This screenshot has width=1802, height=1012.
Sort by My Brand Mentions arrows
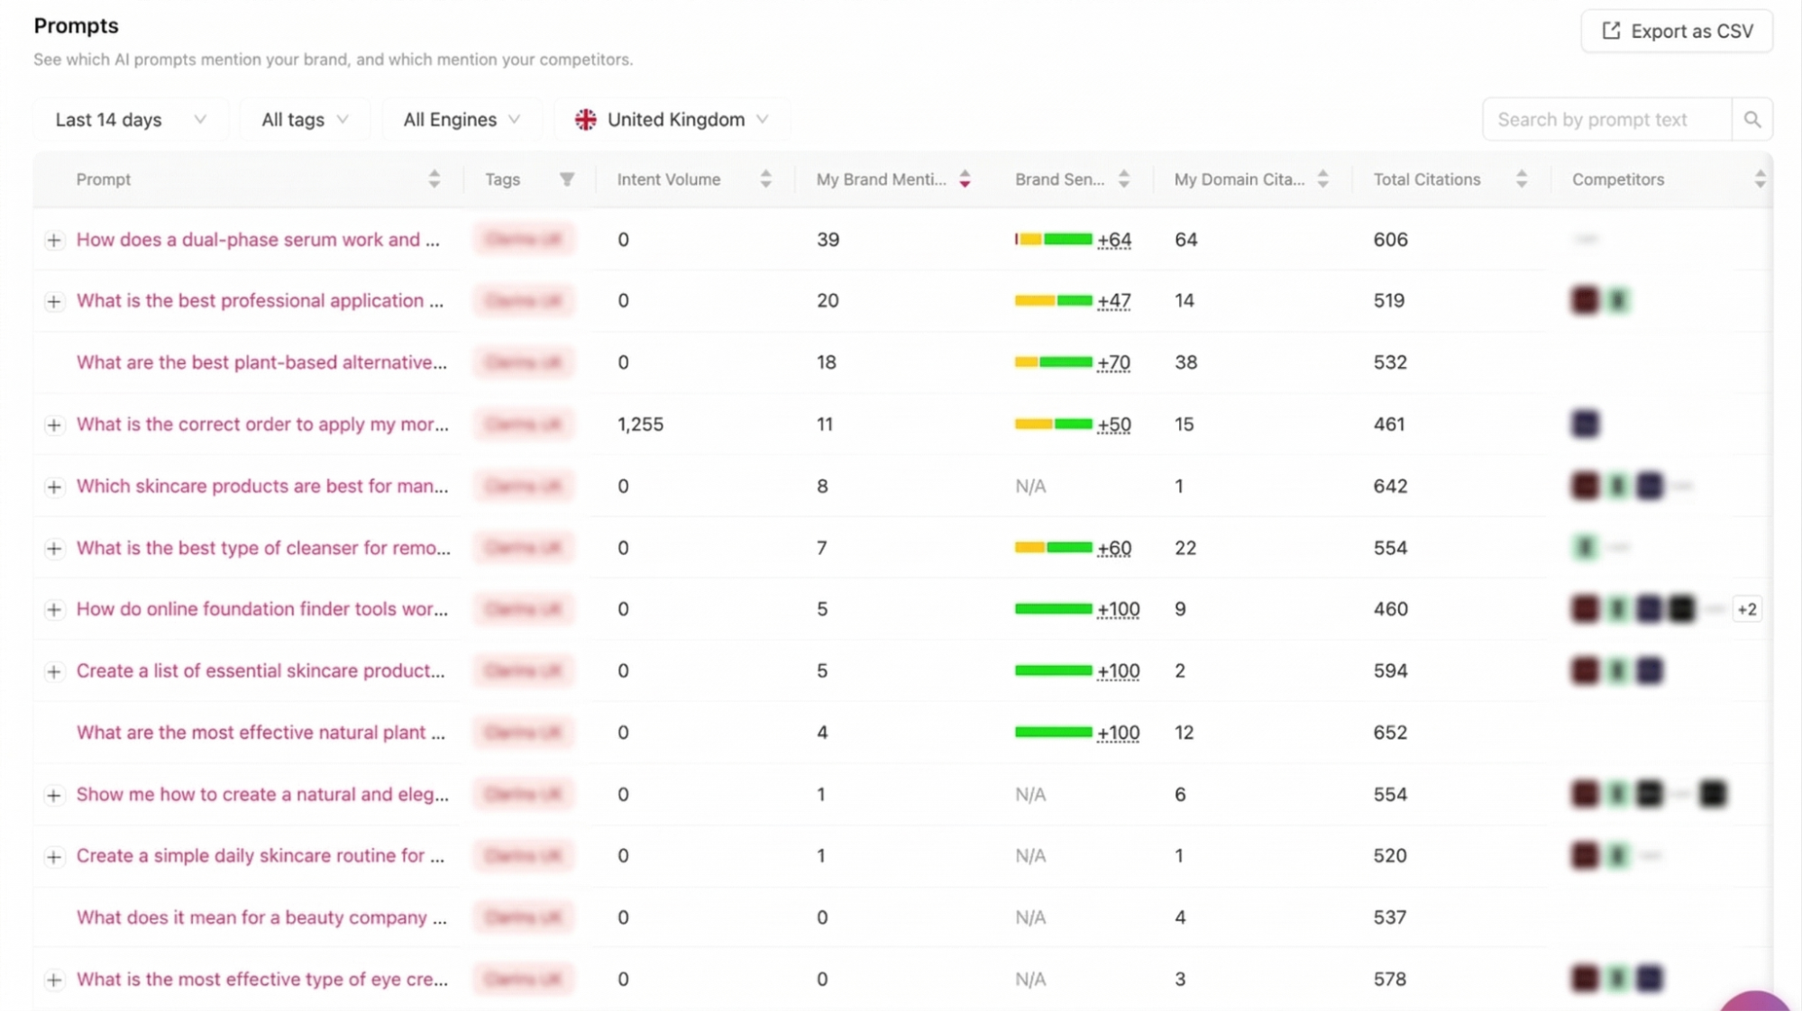pos(965,179)
